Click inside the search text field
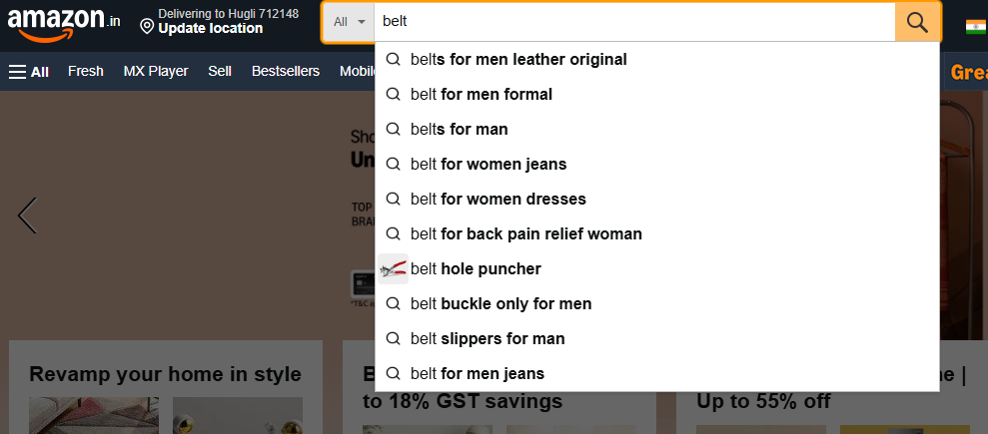Screen dimensions: 988x434 634,21
